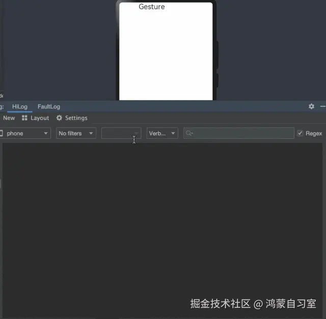Click the search magnifier icon
The height and width of the screenshot is (319, 326).
tap(189, 133)
